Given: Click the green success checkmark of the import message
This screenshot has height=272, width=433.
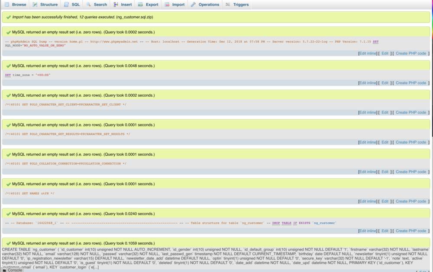Looking at the screenshot, I should click(x=8, y=18).
